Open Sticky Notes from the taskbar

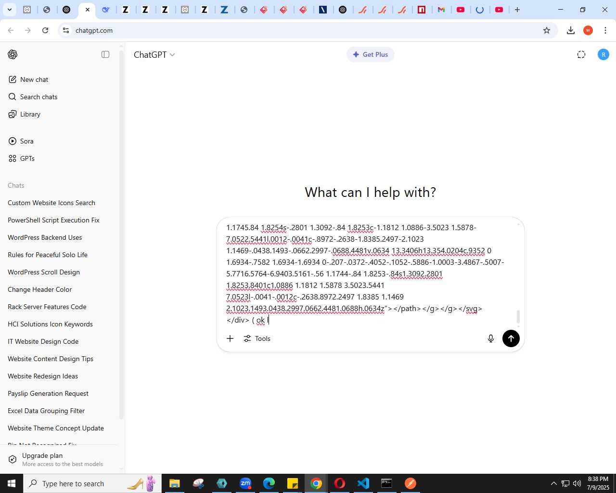pyautogui.click(x=293, y=483)
